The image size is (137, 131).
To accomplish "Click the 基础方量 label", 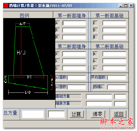I will point(63,96).
